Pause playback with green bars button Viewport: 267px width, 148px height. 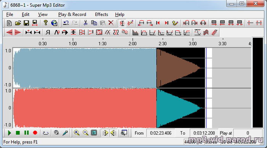coord(26,133)
